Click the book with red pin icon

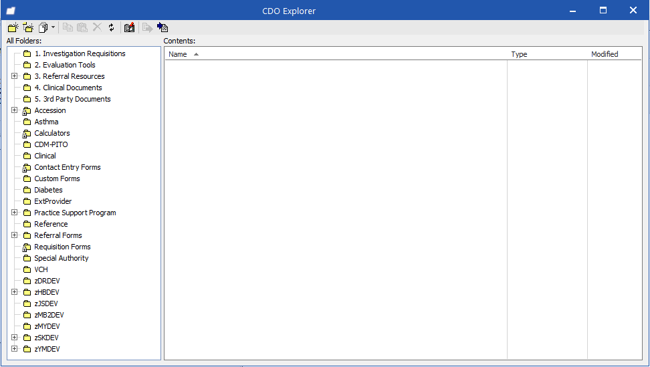click(x=129, y=27)
